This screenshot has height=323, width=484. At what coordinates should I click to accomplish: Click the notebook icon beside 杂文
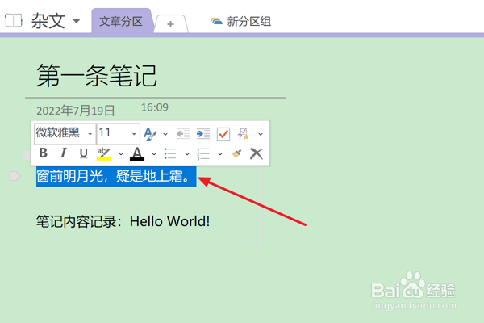click(13, 21)
